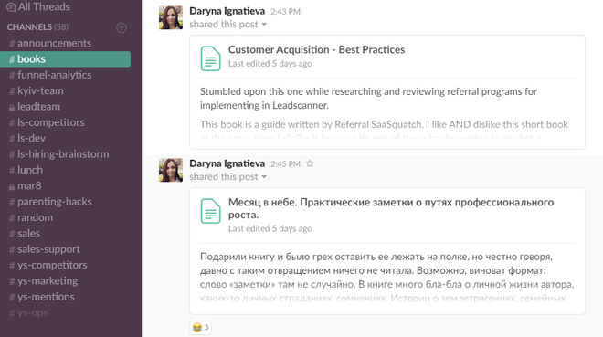Click the Customer Acquisition post document icon
Image resolution: width=603 pixels, height=337 pixels.
[210, 58]
